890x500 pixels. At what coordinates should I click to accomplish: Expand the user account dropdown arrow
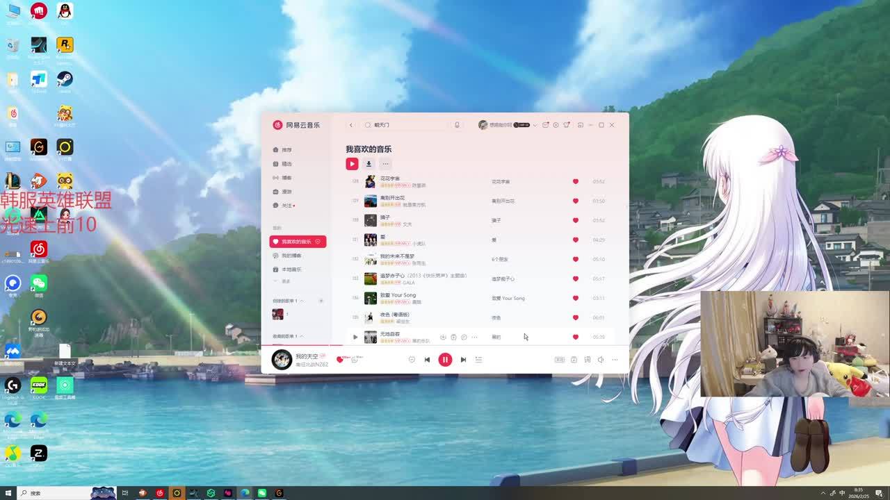click(535, 125)
